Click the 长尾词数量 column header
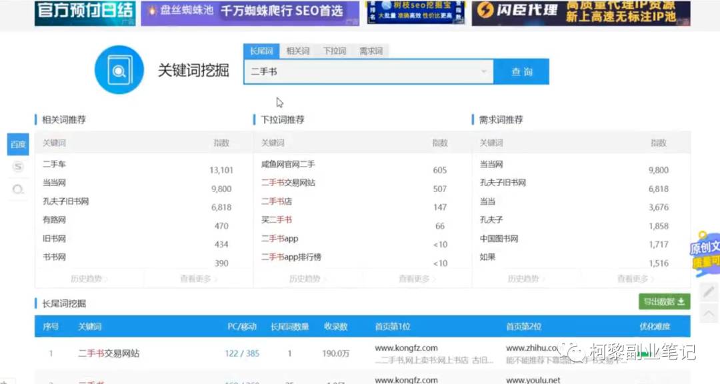The image size is (720, 384). click(x=290, y=327)
